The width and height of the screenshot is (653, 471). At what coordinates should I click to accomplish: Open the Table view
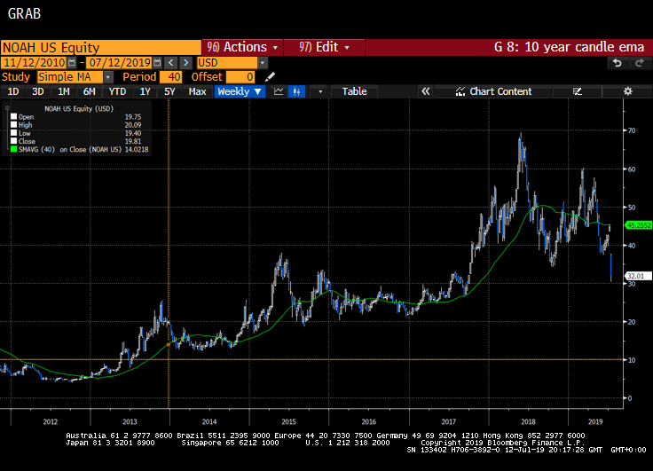pyautogui.click(x=354, y=91)
